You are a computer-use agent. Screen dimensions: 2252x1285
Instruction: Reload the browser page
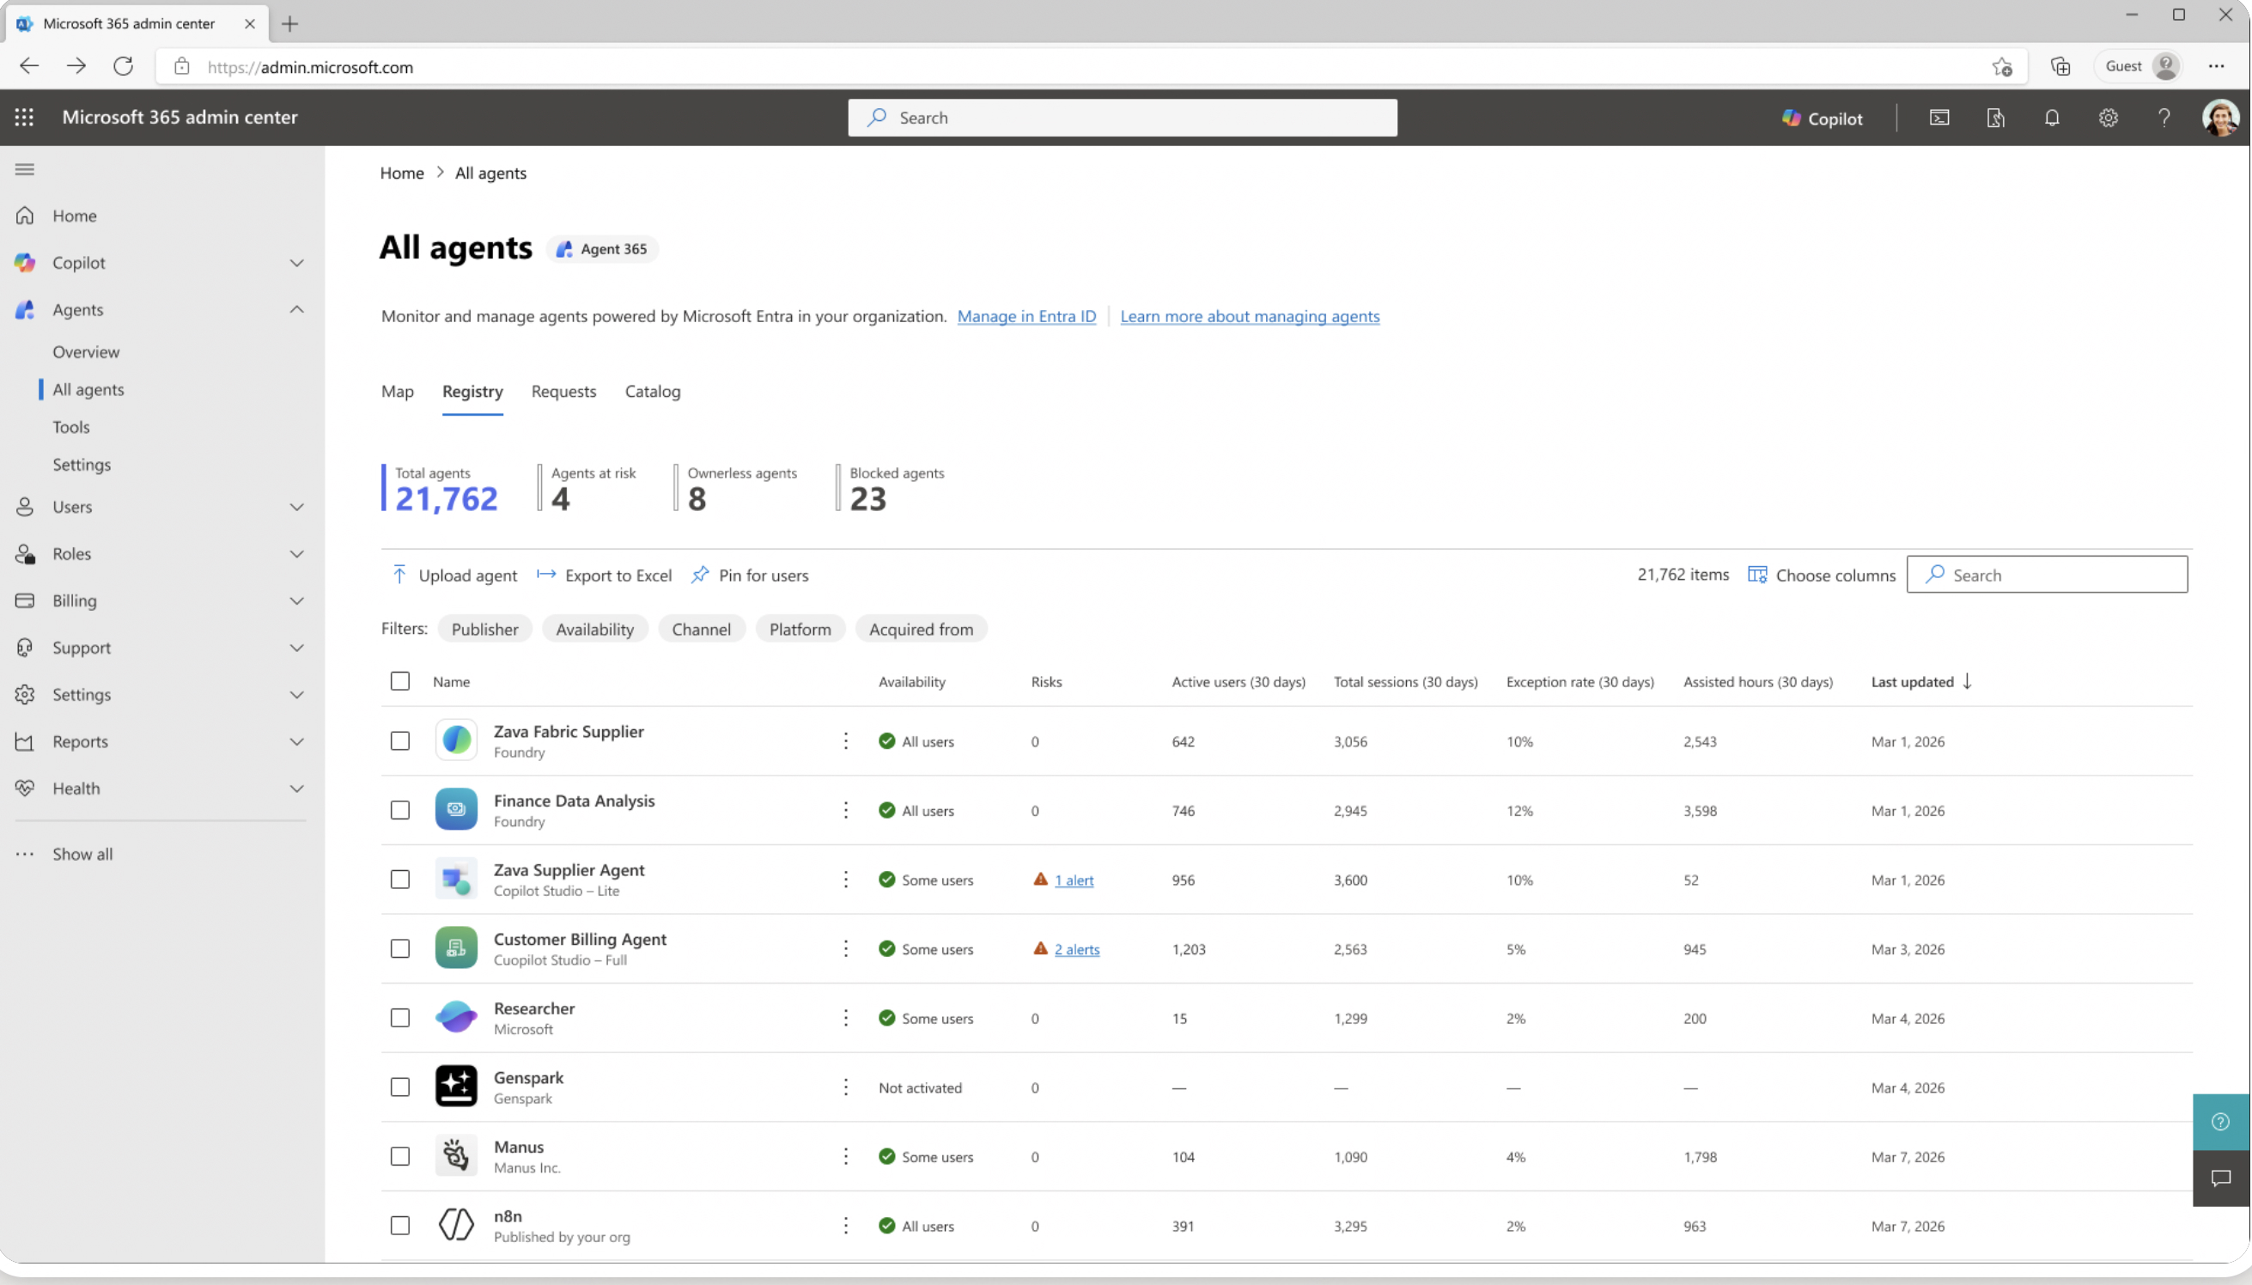(x=124, y=66)
